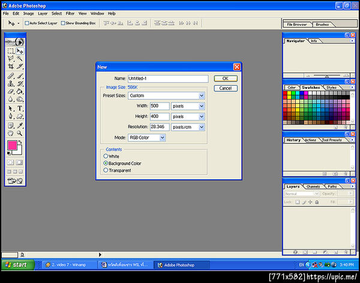360x283 pixels.
Task: Choose Background Color radio button
Action: click(106, 163)
